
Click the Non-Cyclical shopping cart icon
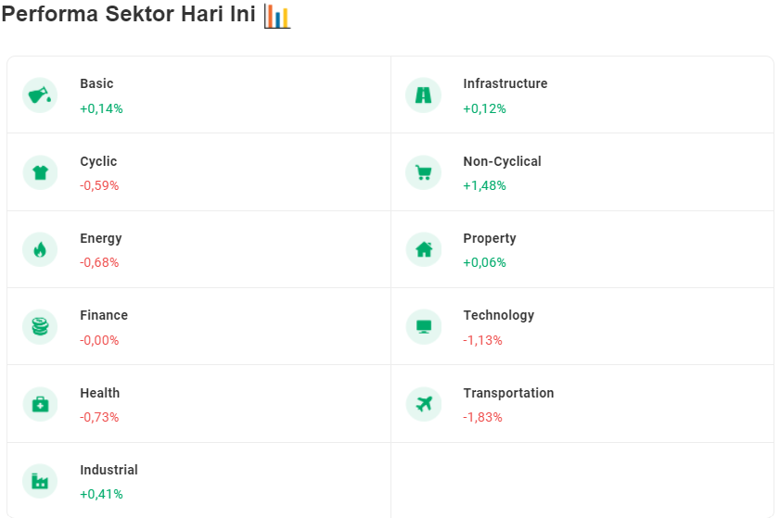click(x=423, y=172)
